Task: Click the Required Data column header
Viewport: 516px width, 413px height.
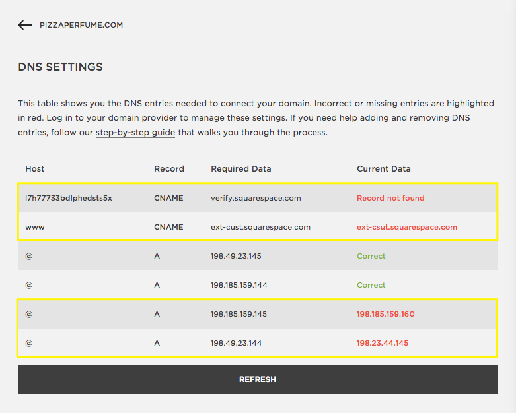Action: click(x=240, y=169)
